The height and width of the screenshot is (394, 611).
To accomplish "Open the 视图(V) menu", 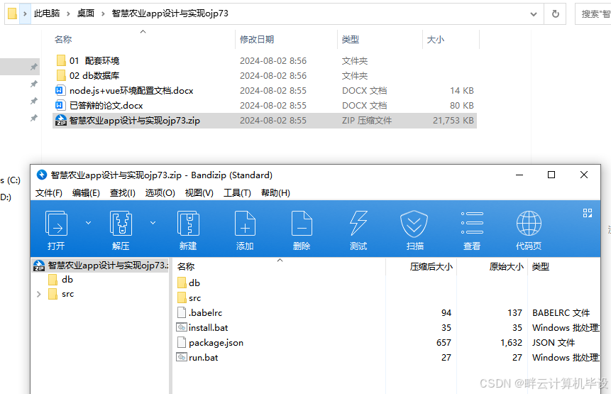I will [199, 193].
